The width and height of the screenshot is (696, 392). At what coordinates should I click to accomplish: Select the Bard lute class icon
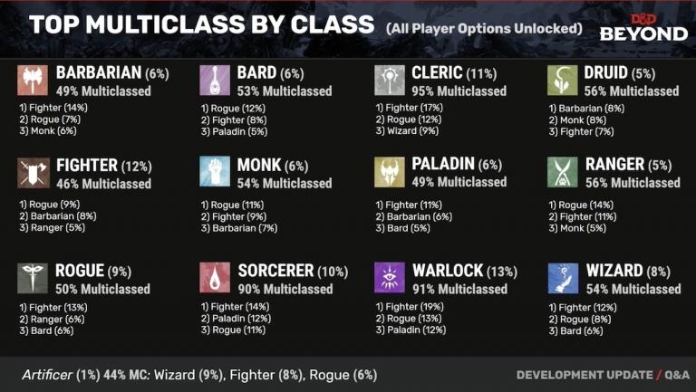coord(214,81)
